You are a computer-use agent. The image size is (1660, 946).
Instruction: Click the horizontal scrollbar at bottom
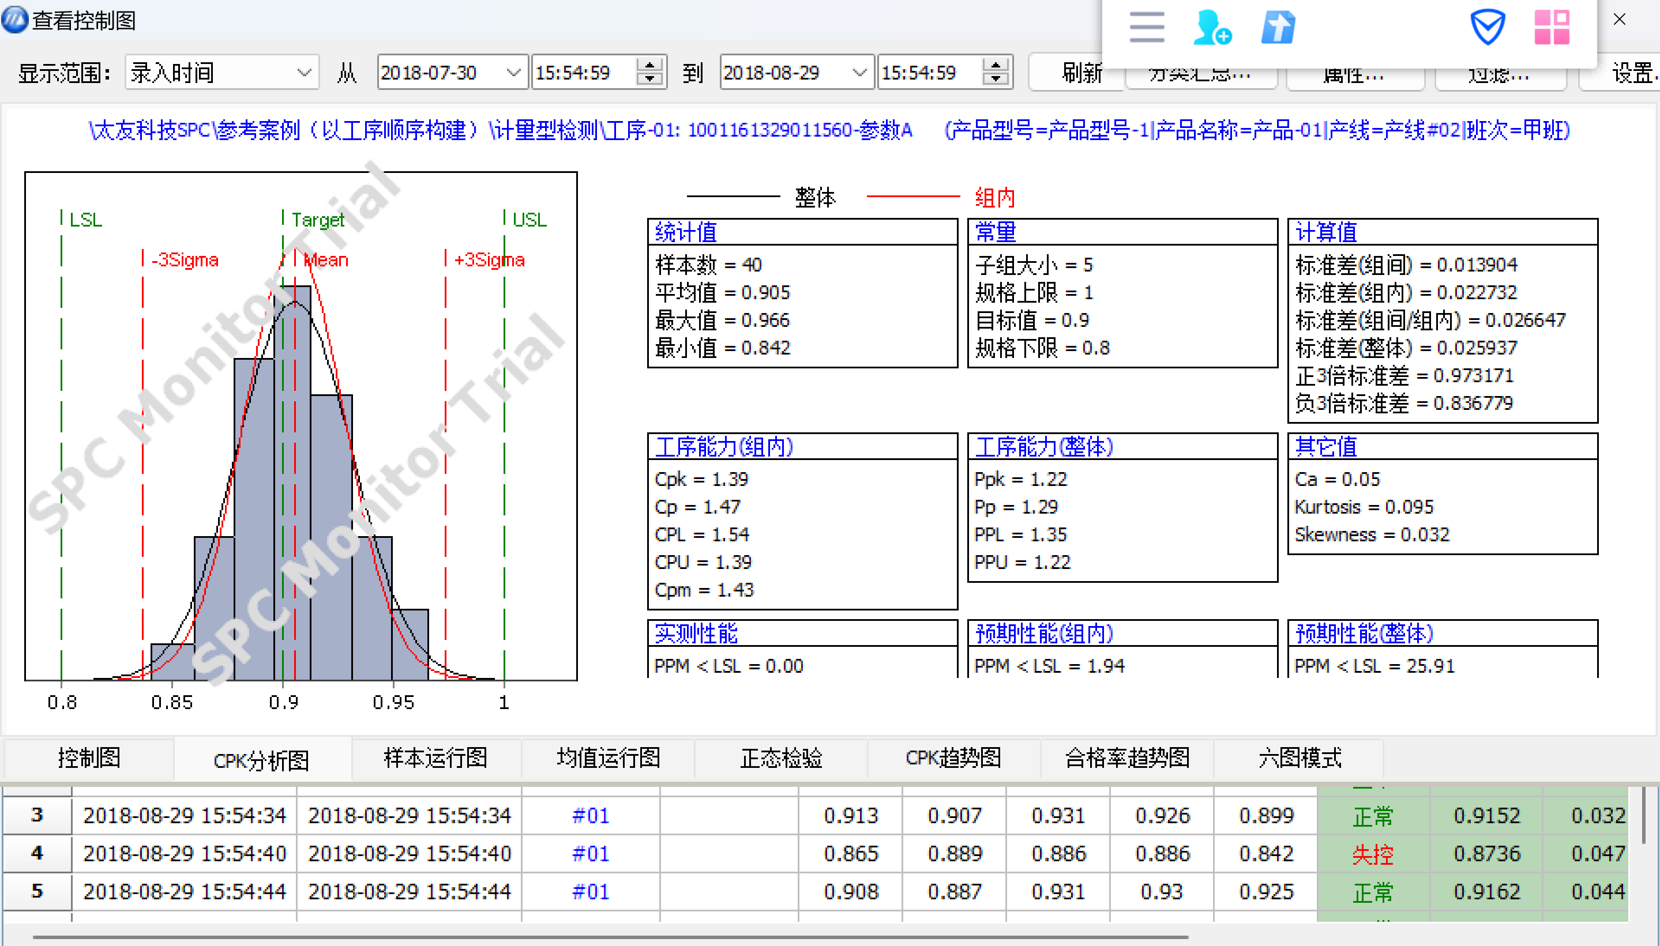click(x=611, y=937)
